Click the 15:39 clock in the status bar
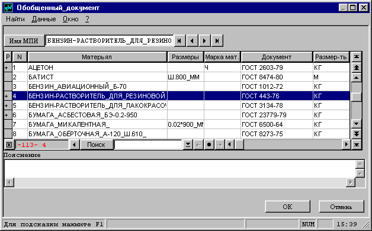 [347, 224]
